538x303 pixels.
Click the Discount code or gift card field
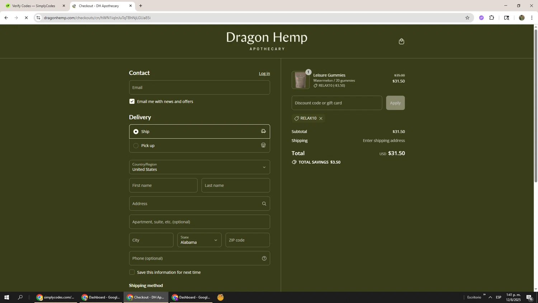tap(337, 103)
